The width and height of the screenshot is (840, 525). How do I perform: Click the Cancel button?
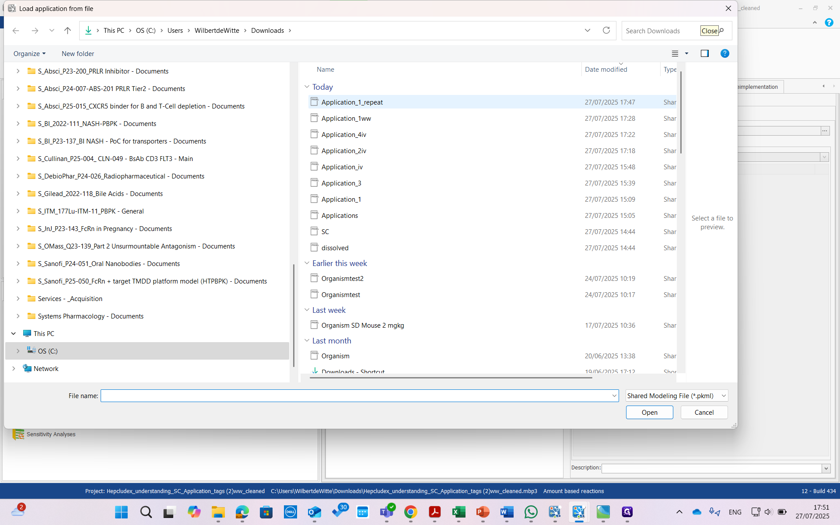[704, 413]
